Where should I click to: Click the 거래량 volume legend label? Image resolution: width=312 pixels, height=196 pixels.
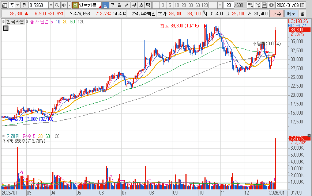point(13,136)
